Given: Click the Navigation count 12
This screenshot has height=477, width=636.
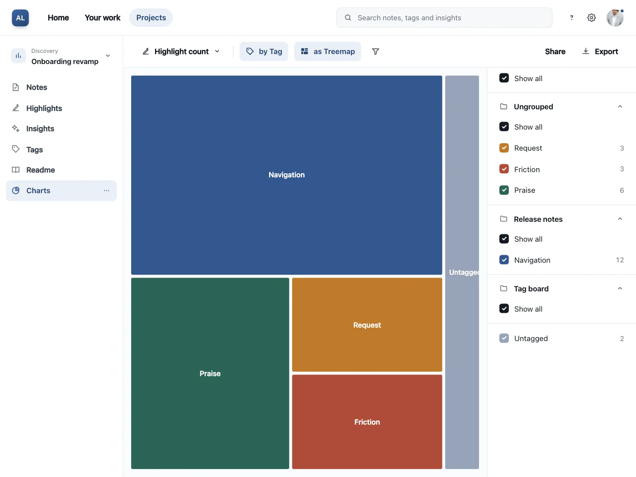Looking at the screenshot, I should tap(620, 260).
